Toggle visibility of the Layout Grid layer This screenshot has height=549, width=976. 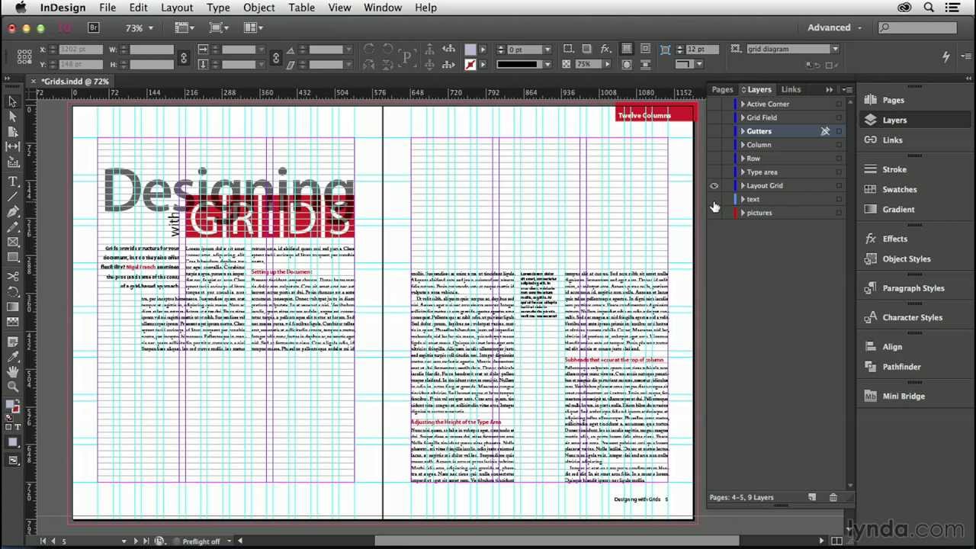714,185
